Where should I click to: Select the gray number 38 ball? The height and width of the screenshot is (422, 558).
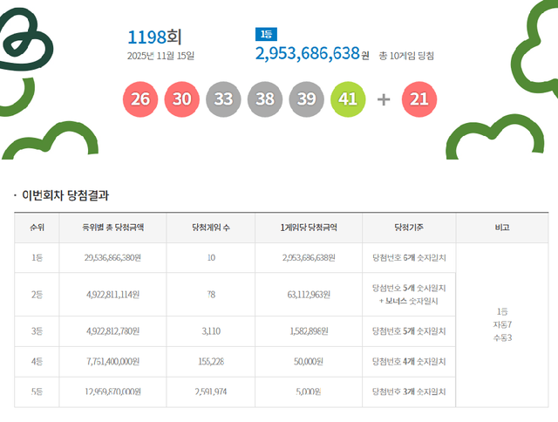(265, 99)
